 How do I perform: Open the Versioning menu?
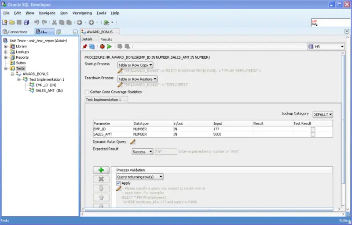click(x=82, y=13)
